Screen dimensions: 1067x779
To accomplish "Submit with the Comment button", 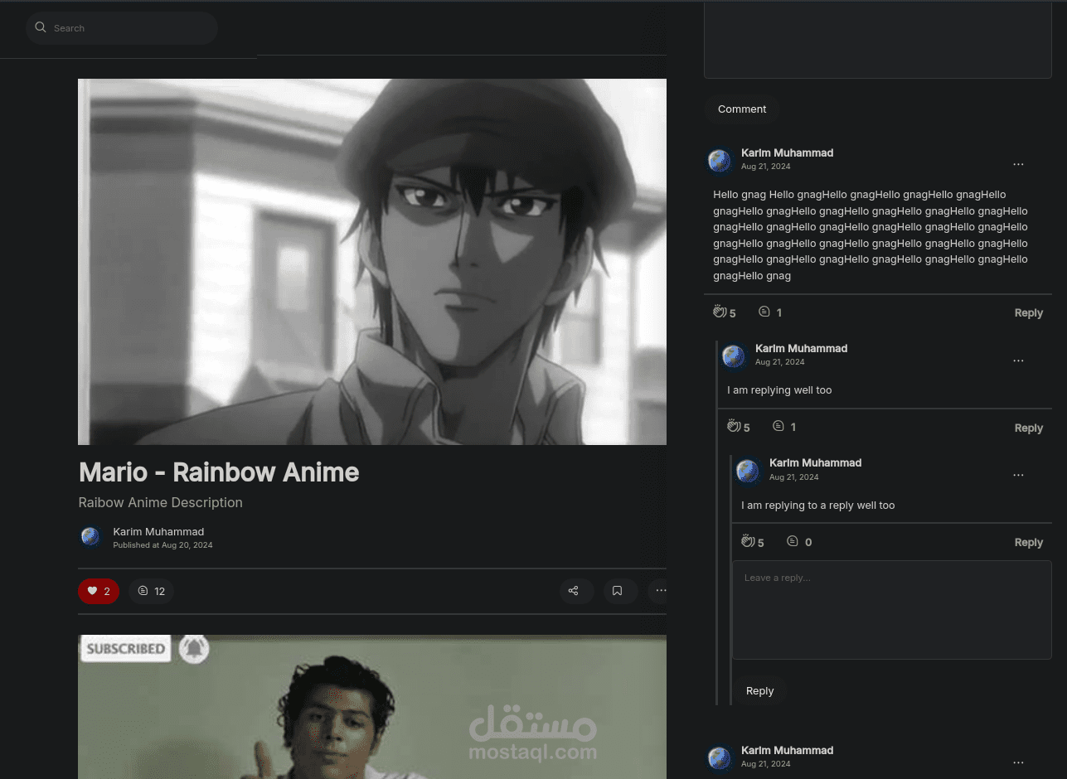I will (742, 109).
